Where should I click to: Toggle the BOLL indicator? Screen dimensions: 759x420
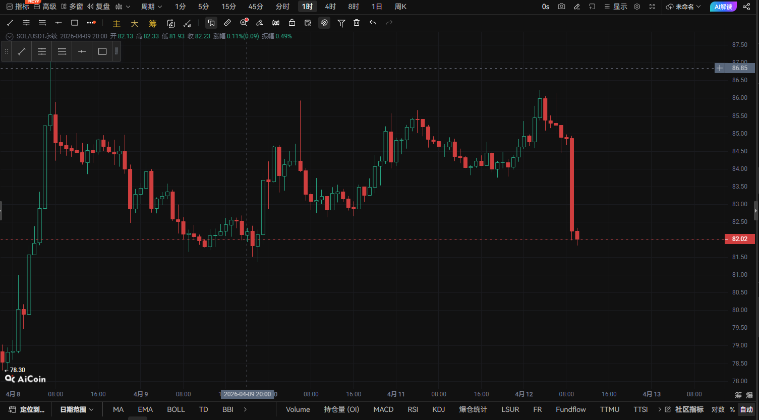pos(176,409)
